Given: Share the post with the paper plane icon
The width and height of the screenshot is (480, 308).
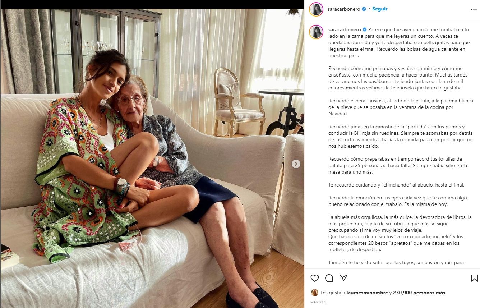Looking at the screenshot, I should tap(343, 278).
